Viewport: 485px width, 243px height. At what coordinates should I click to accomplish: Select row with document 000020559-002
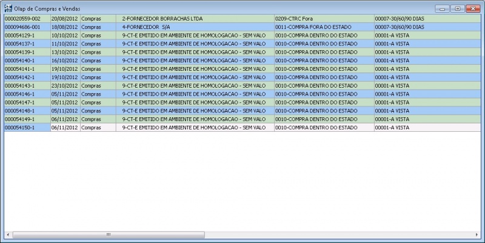coord(27,19)
